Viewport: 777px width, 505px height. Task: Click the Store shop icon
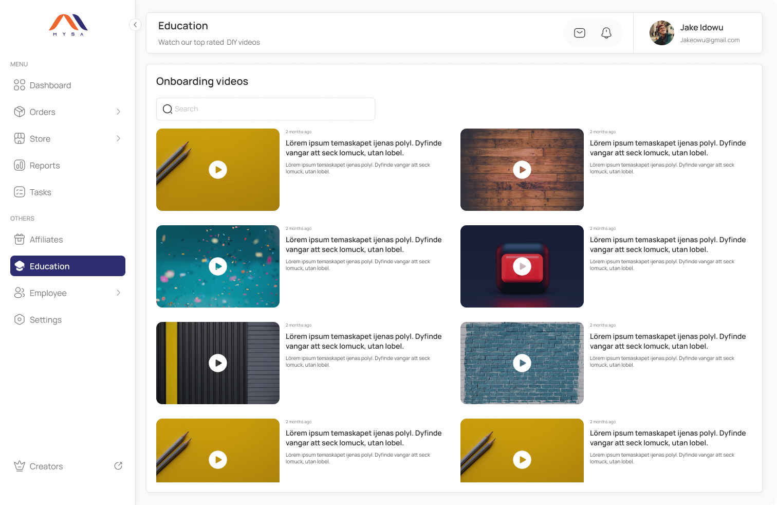pos(20,138)
